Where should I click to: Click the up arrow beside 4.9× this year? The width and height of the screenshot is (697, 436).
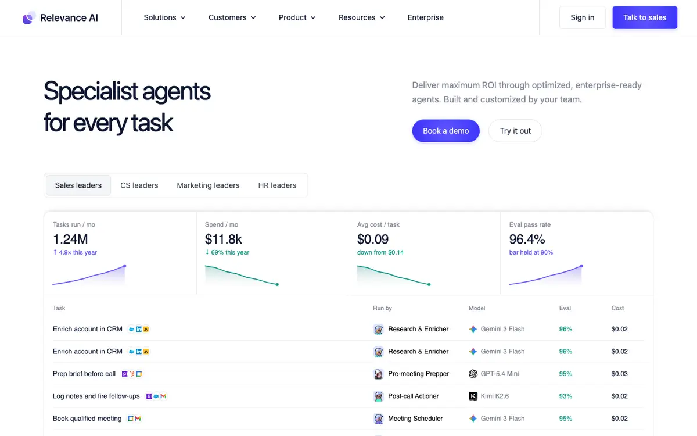point(55,252)
